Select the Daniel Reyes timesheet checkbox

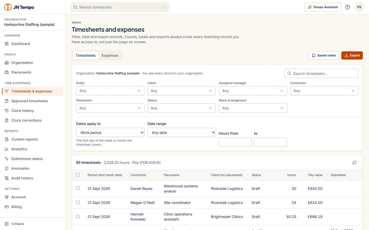click(x=78, y=188)
